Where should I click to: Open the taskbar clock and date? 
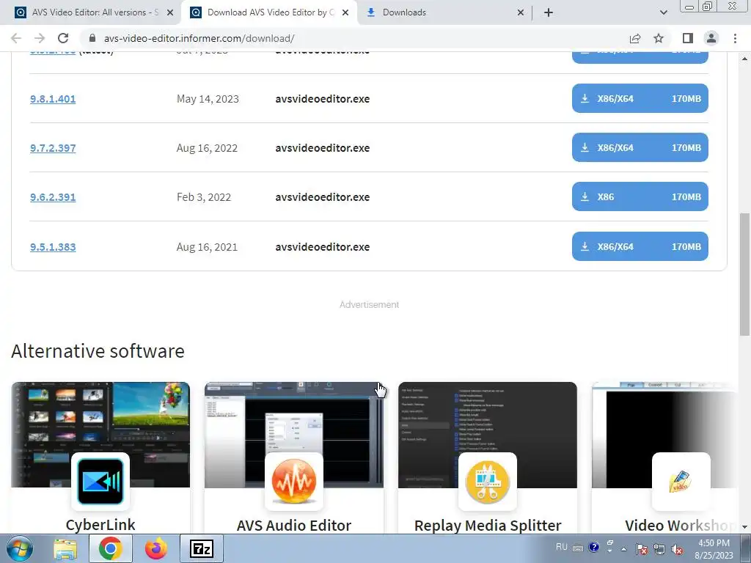[x=714, y=549]
